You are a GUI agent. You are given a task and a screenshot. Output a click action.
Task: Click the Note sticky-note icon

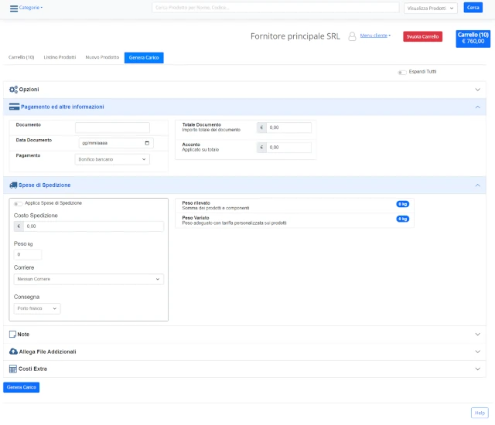12,334
